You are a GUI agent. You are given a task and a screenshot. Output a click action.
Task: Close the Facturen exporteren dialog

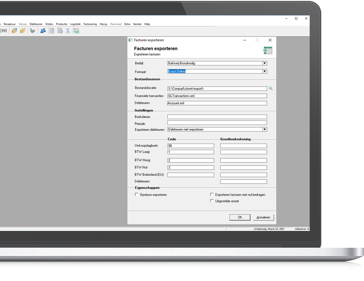coord(270,40)
